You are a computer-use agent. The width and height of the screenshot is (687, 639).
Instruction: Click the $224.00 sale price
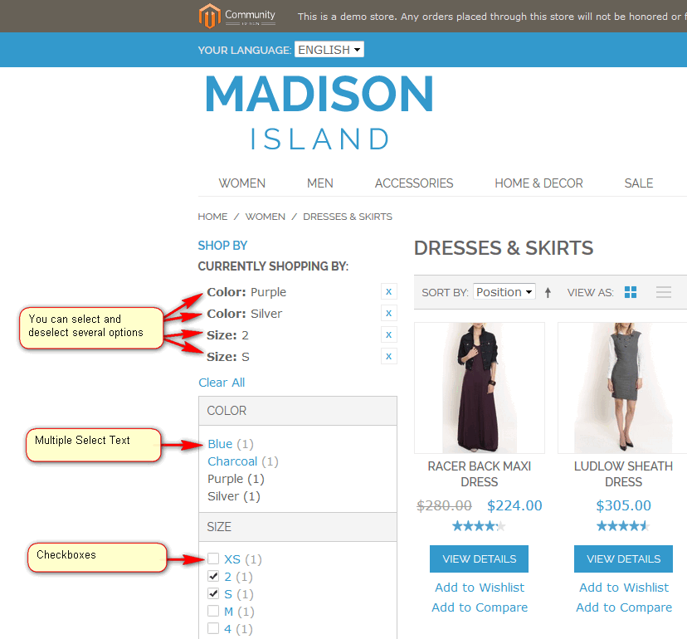(514, 505)
